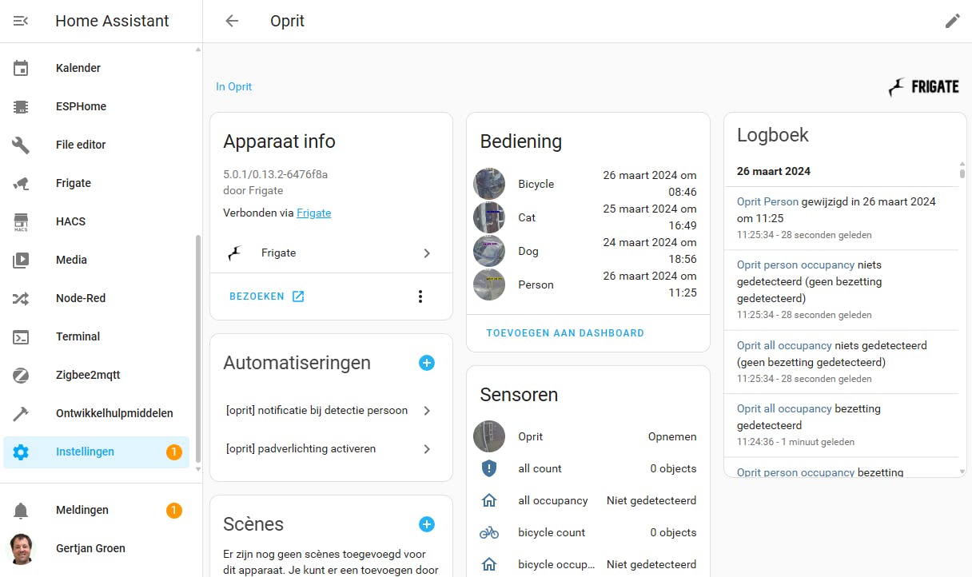
Task: Open Instellingen in the sidebar
Action: (x=85, y=452)
